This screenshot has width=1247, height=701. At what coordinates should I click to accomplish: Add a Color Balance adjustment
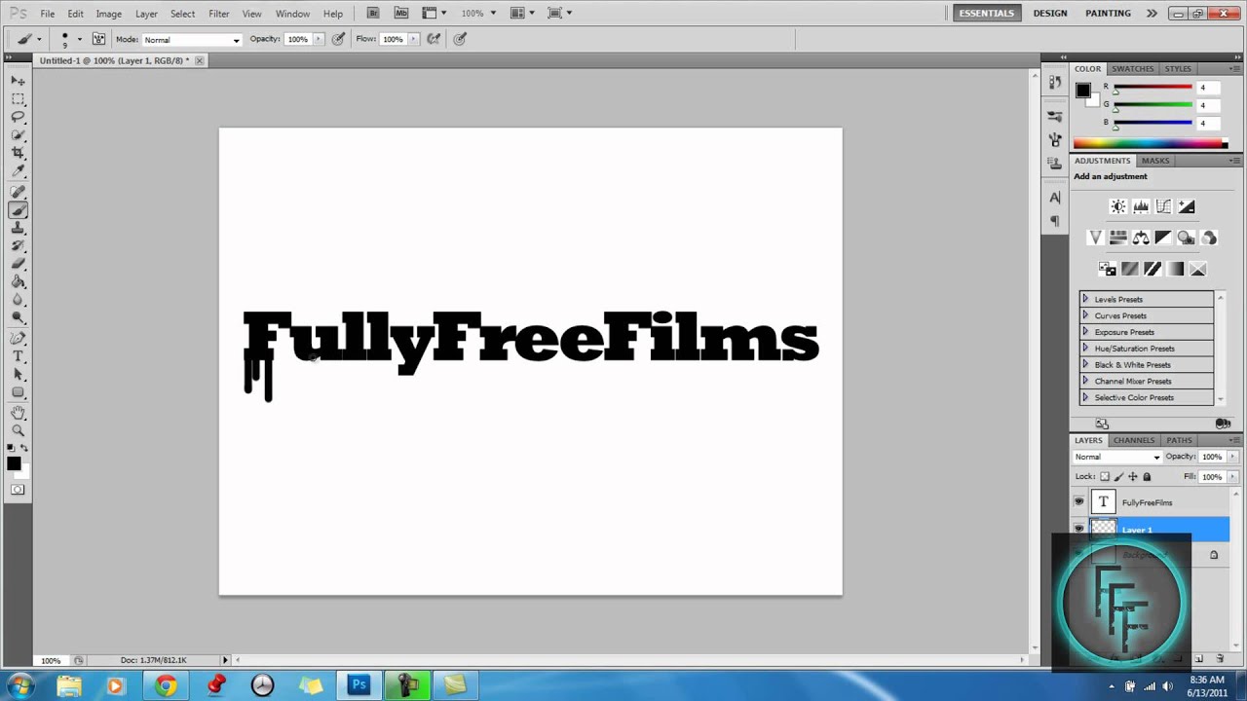[x=1141, y=238]
